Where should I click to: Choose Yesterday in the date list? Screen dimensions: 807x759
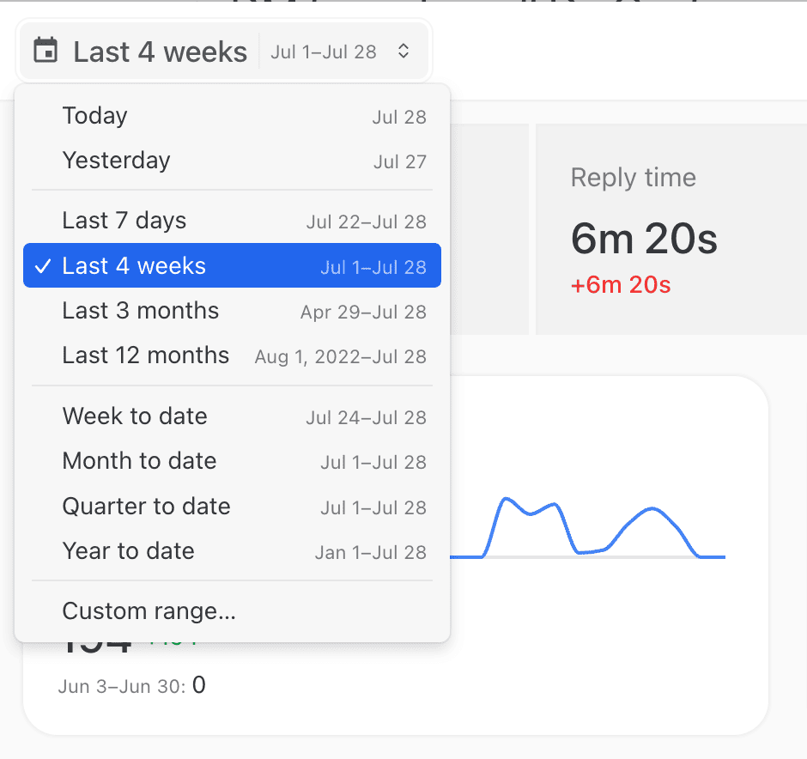[232, 161]
